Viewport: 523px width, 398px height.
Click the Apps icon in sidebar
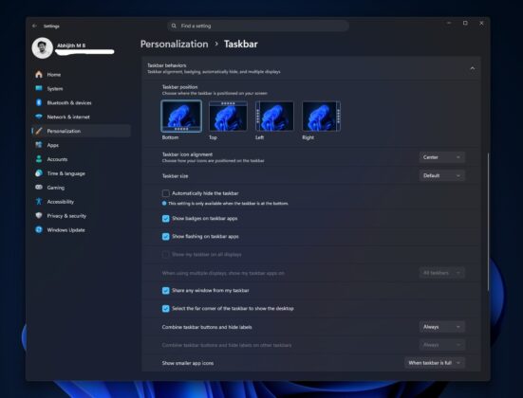click(39, 145)
